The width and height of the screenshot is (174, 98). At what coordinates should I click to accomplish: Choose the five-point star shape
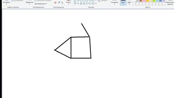[81, 3]
